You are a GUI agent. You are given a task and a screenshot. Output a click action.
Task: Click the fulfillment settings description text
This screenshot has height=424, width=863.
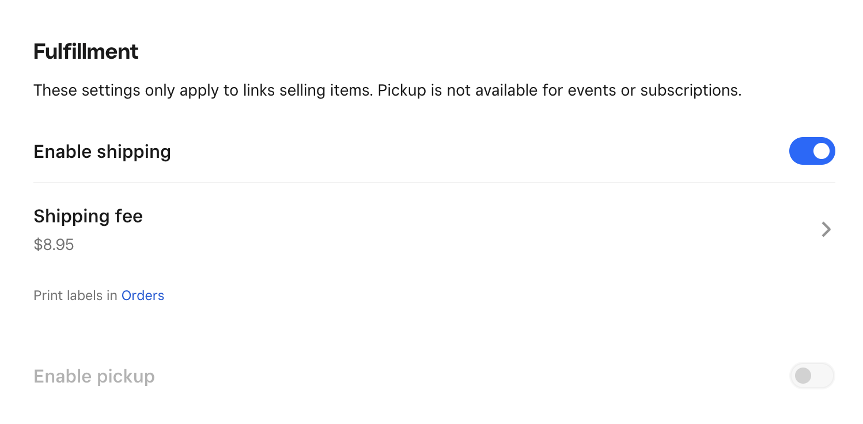tap(387, 90)
